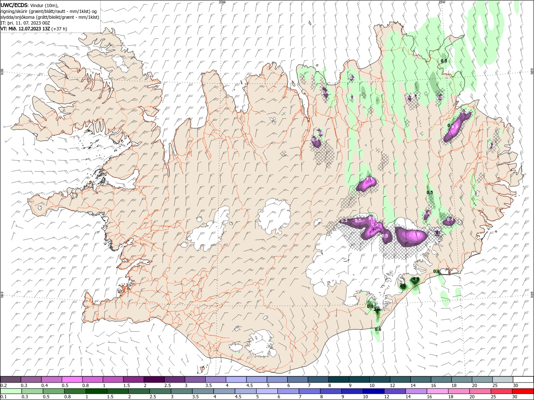Screen dimensions: 534x400
Task: Pick the 0.5–0.8 green rain swatch
Action: [54, 391]
